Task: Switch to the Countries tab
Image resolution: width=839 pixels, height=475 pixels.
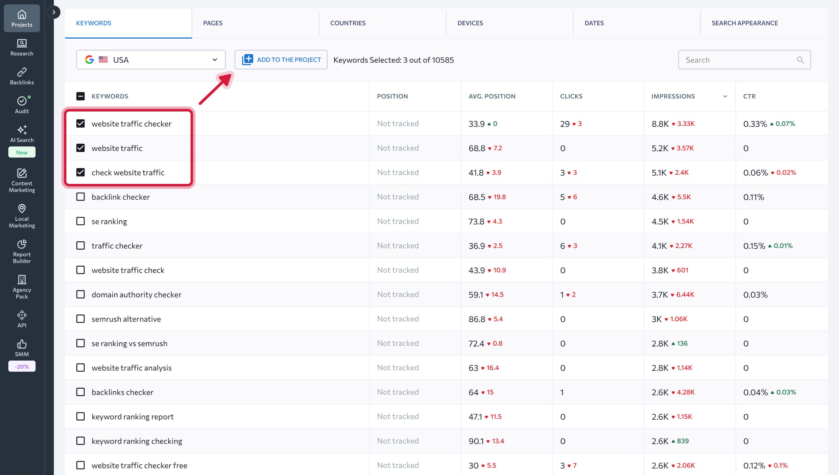Action: click(348, 23)
